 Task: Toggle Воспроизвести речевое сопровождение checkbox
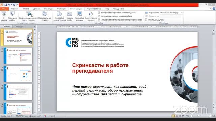point(99,13)
